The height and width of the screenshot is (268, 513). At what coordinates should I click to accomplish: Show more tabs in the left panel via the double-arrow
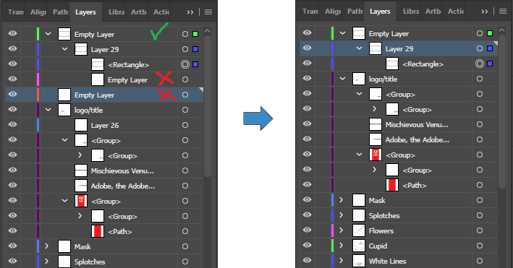(x=190, y=12)
